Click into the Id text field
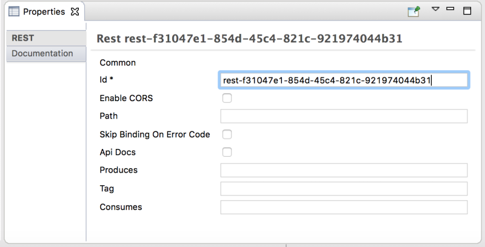The image size is (485, 247). point(344,80)
